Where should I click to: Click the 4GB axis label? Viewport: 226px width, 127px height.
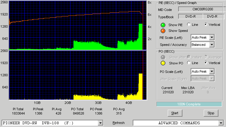pyautogui.click(x=129, y=103)
